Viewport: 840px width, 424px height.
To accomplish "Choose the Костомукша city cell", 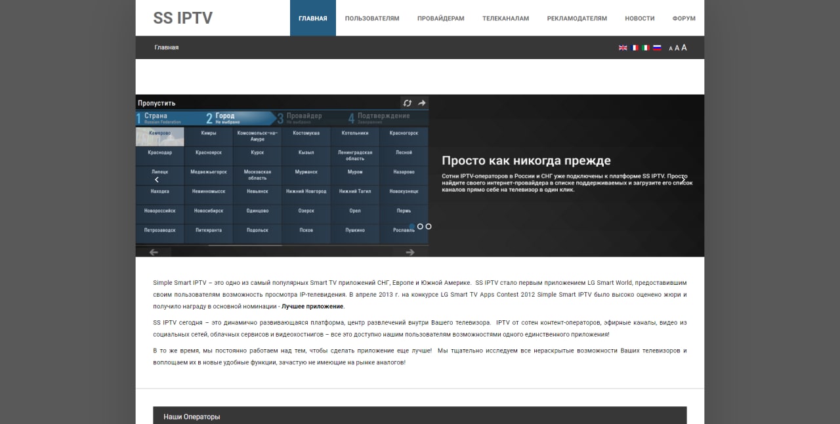I will 306,137.
